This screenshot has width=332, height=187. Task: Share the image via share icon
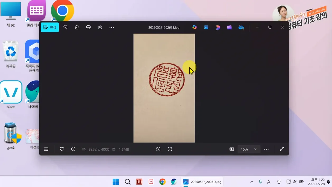[x=100, y=27]
